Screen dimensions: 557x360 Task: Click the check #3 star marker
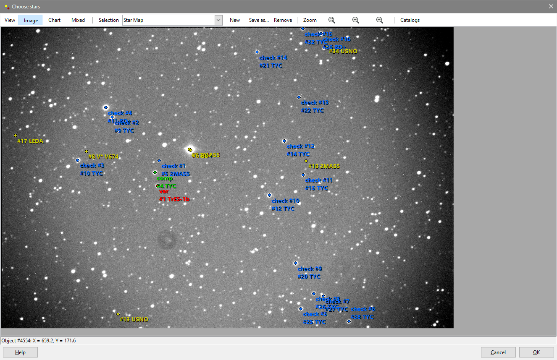click(x=78, y=160)
